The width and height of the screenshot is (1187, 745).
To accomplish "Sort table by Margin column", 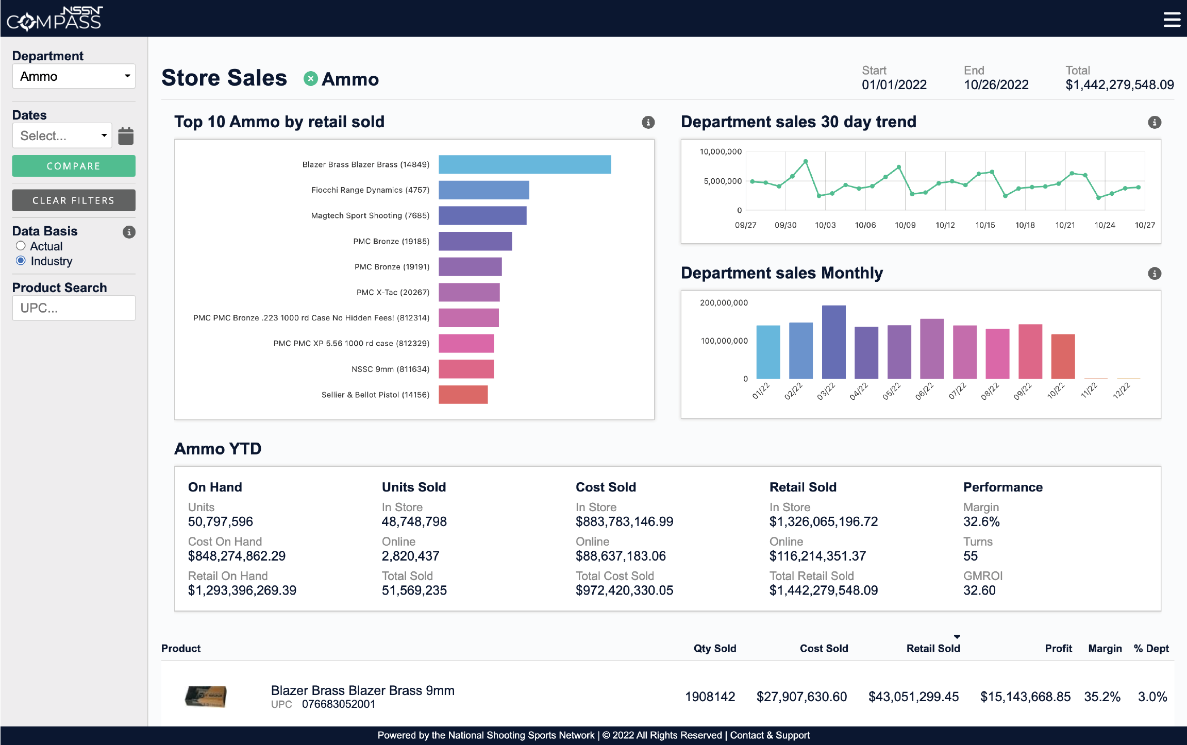I will [x=1105, y=648].
